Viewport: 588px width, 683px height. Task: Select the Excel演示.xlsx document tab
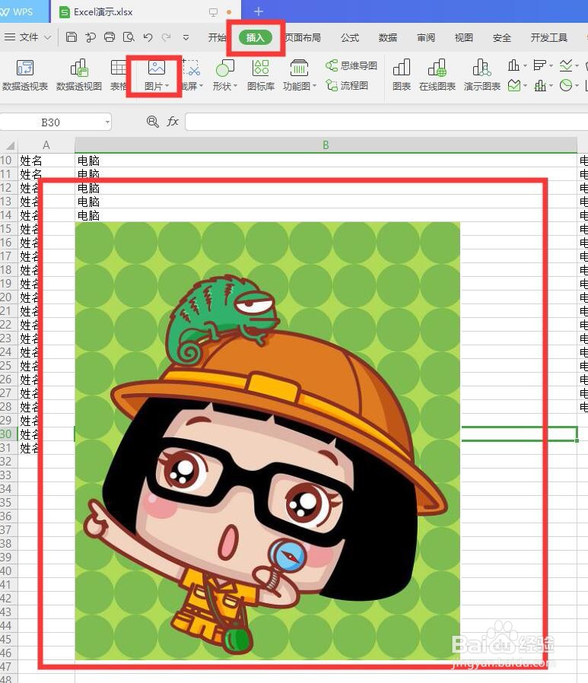(146, 11)
